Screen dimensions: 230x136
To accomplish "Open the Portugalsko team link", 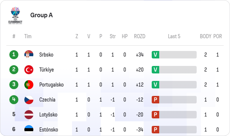I will 51,85.
